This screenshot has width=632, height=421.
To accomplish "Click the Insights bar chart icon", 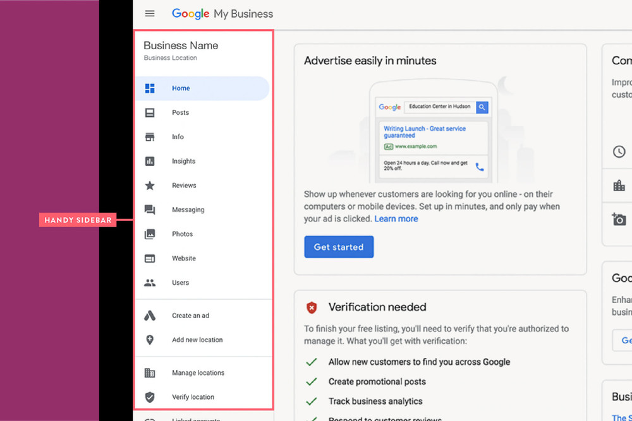I will point(150,161).
